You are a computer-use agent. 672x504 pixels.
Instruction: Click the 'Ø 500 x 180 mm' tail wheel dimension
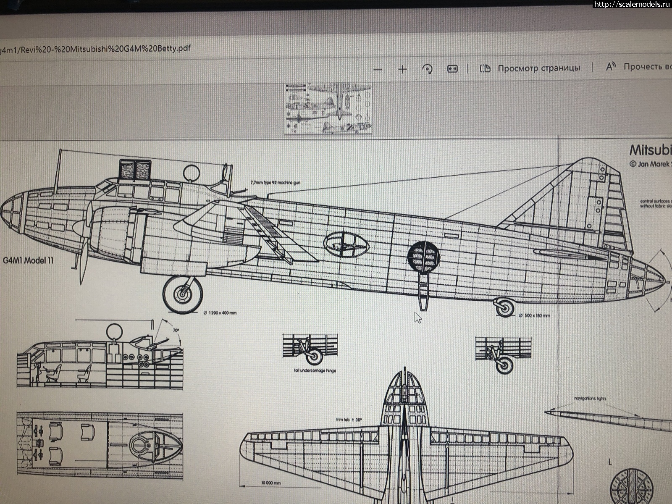click(x=534, y=315)
